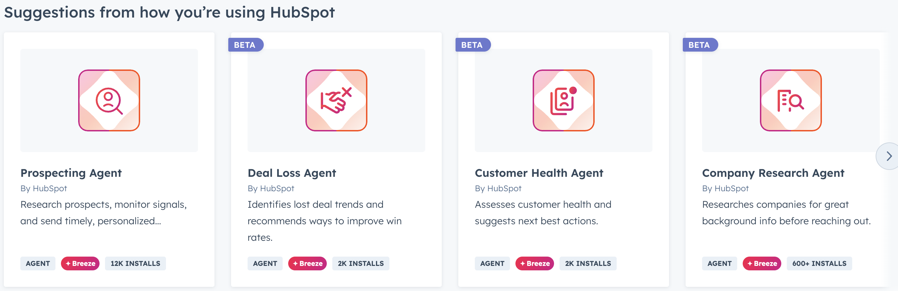Click the BETA badge on Customer Health Agent
This screenshot has height=291, width=898.
(472, 45)
